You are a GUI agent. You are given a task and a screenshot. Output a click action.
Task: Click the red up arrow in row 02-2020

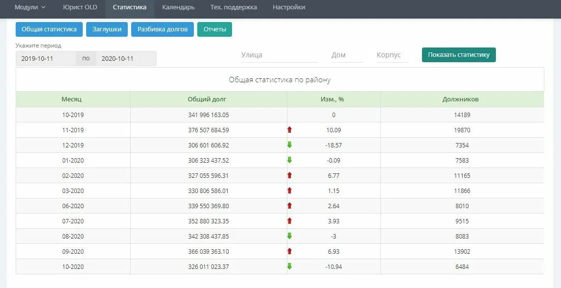click(x=289, y=175)
